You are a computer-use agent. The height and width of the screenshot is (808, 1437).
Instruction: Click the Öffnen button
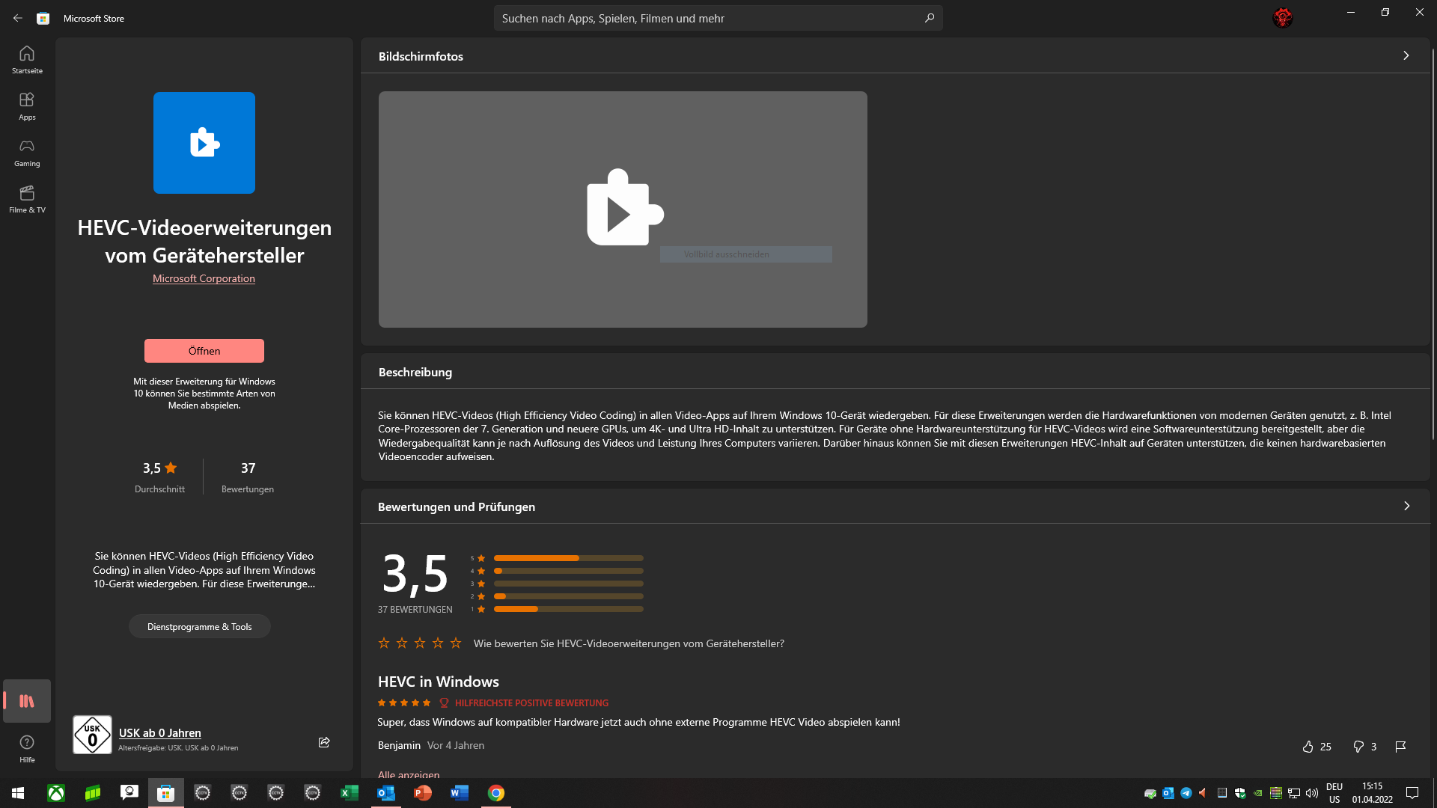204,351
